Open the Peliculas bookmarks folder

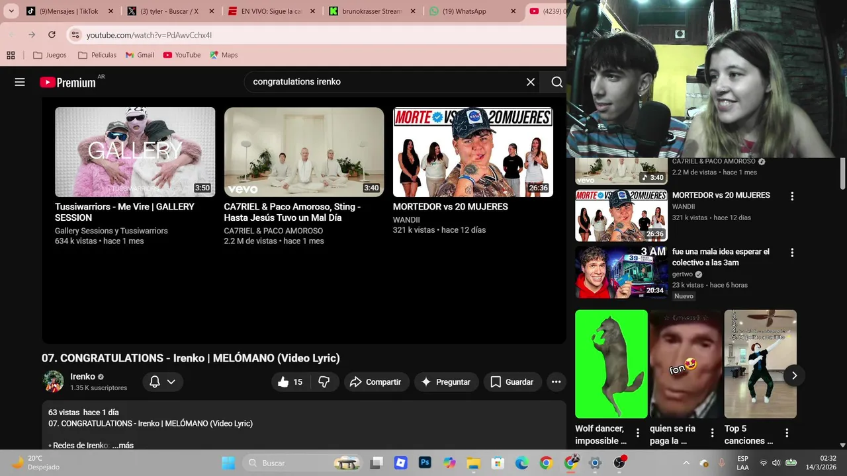[x=97, y=55]
